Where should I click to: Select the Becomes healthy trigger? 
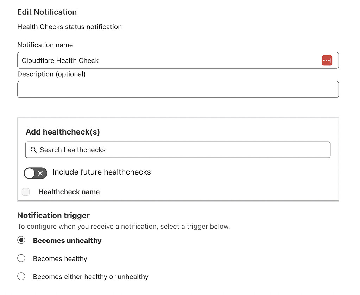21,258
